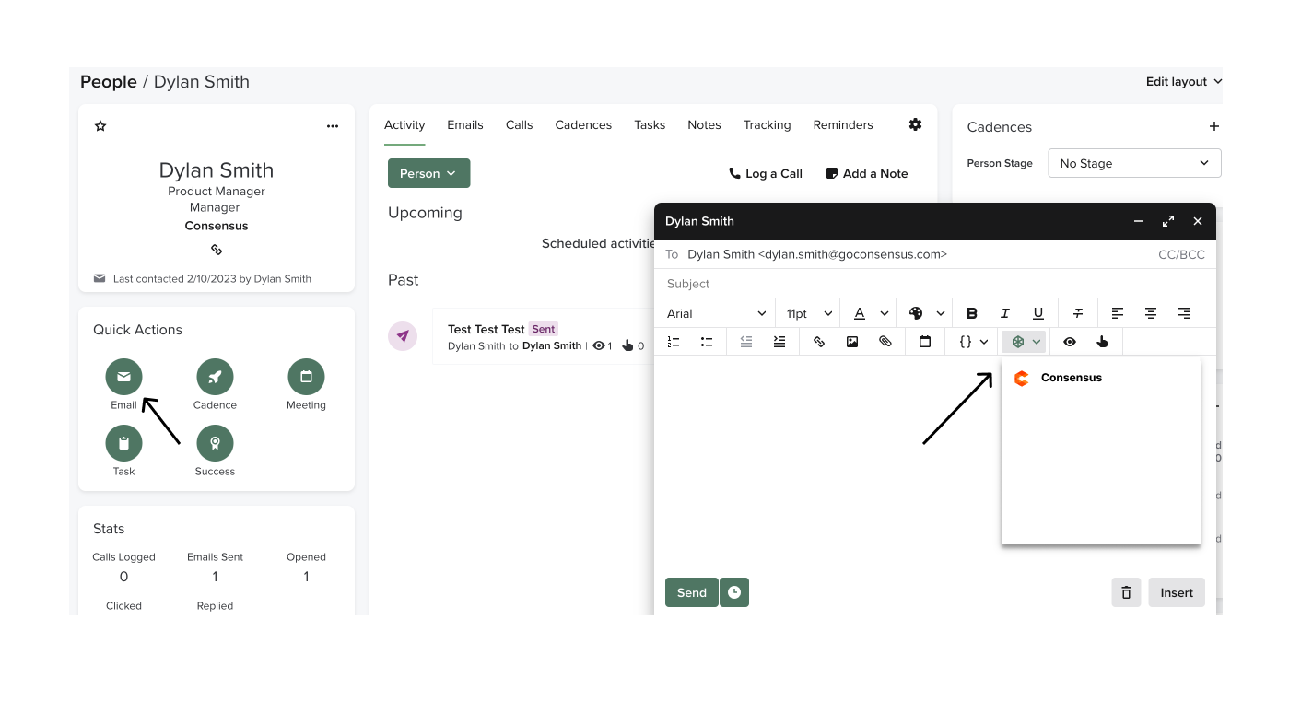Toggle bold formatting
Viewport: 1301px width, 713px height.
pos(971,313)
